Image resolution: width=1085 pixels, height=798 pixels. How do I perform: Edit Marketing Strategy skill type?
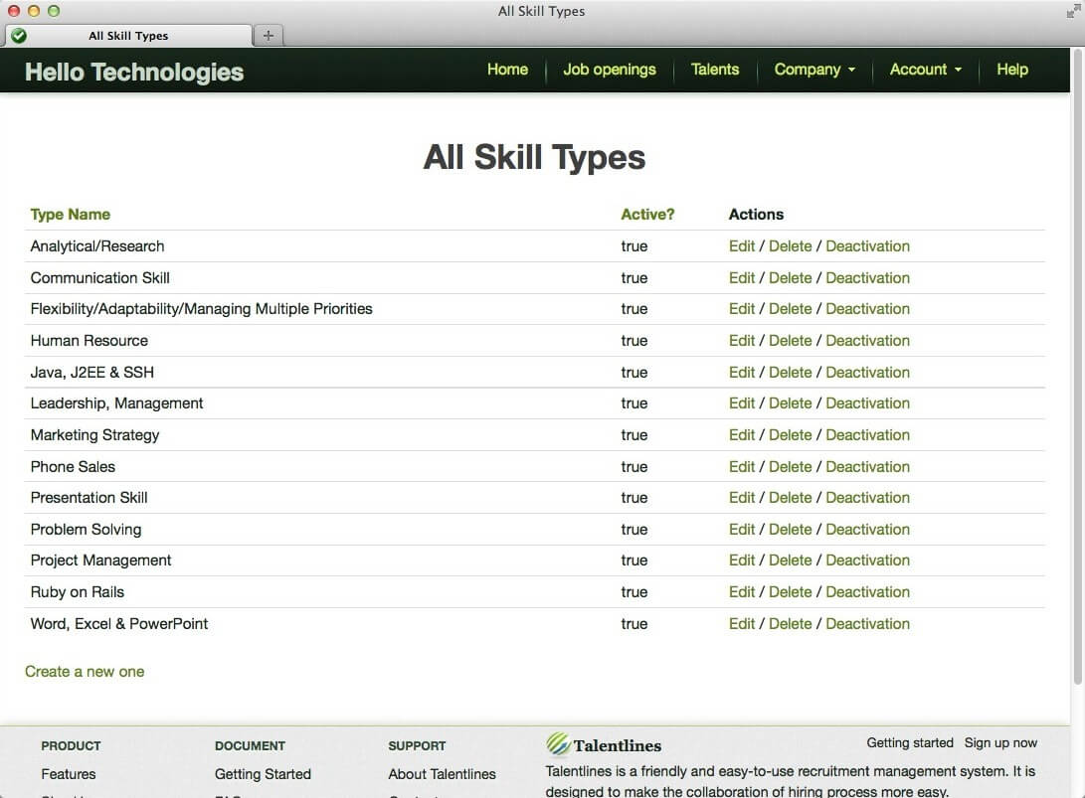click(741, 435)
